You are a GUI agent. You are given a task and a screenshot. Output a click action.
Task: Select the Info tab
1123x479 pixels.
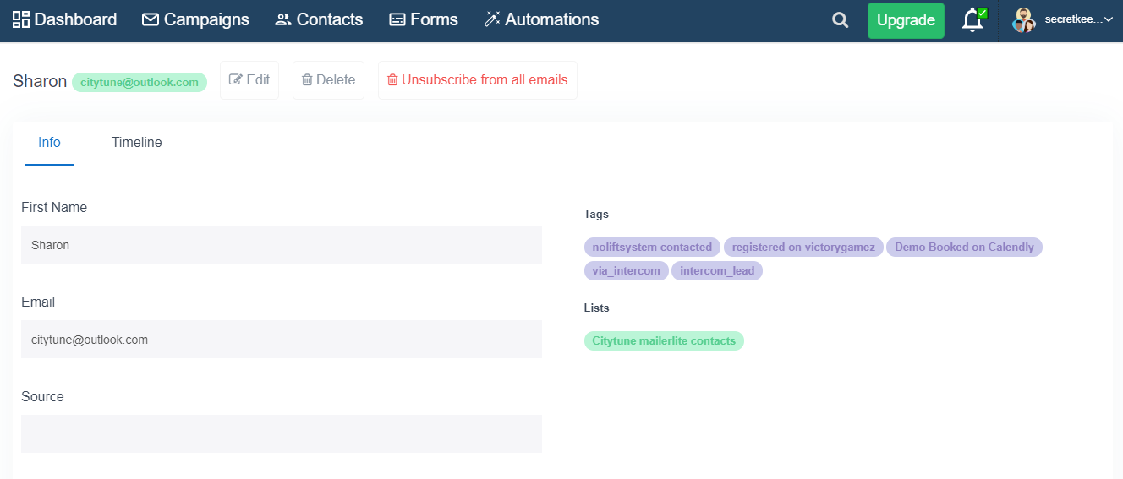click(x=49, y=143)
